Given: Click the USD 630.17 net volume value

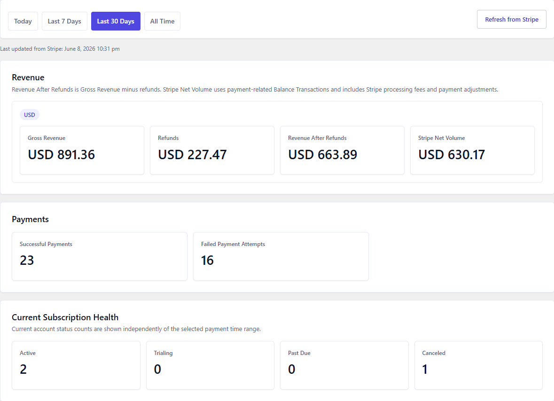Looking at the screenshot, I should [452, 154].
